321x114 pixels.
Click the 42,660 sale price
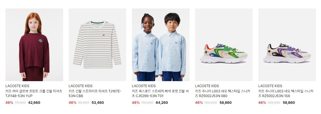(x=34, y=103)
